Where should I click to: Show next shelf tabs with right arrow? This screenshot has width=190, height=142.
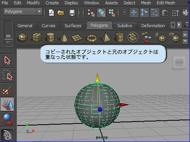[x=179, y=25]
